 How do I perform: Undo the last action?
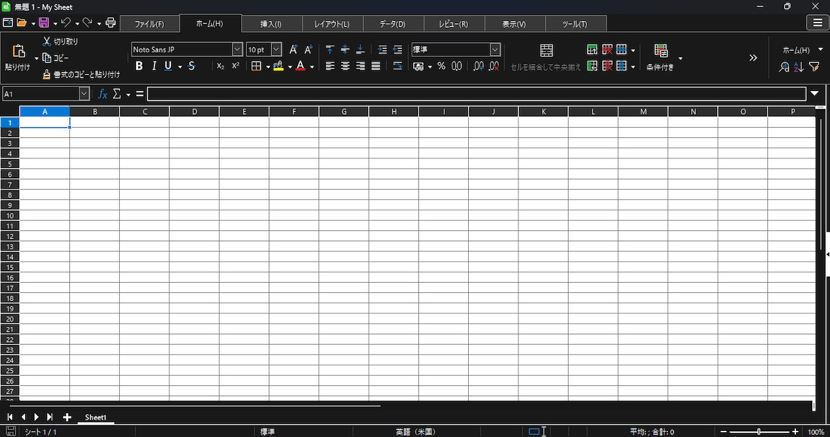point(65,22)
